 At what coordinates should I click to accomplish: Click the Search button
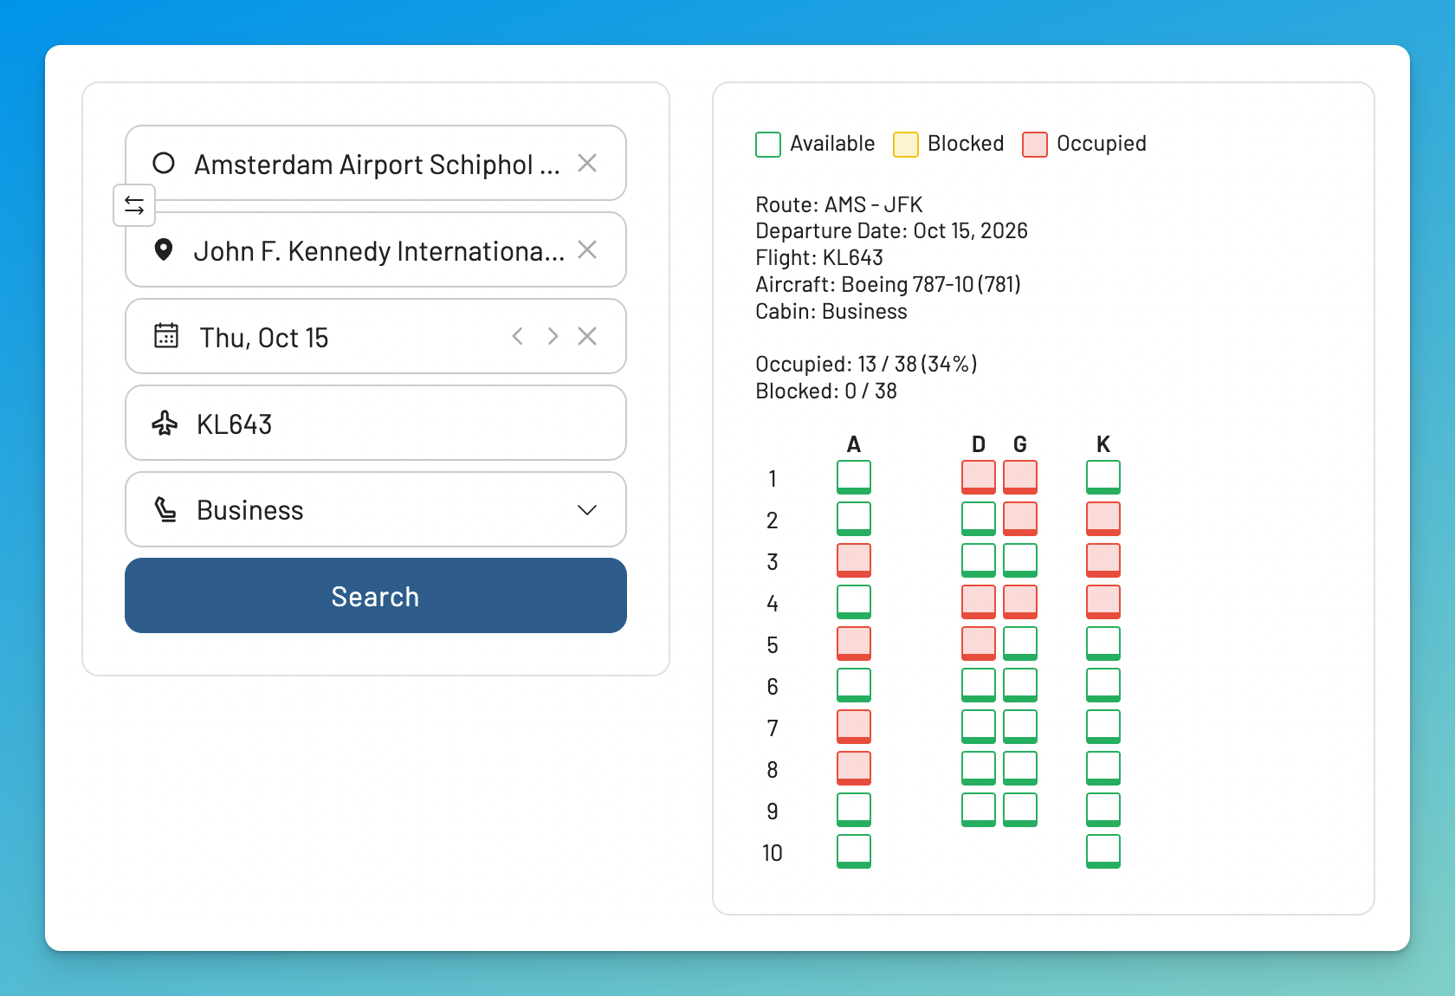(376, 596)
